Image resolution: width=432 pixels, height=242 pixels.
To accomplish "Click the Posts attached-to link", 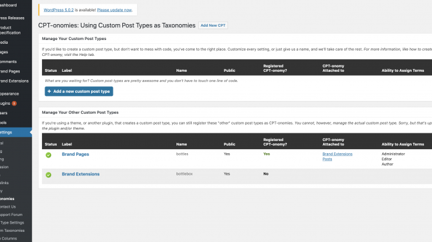I will (328, 159).
